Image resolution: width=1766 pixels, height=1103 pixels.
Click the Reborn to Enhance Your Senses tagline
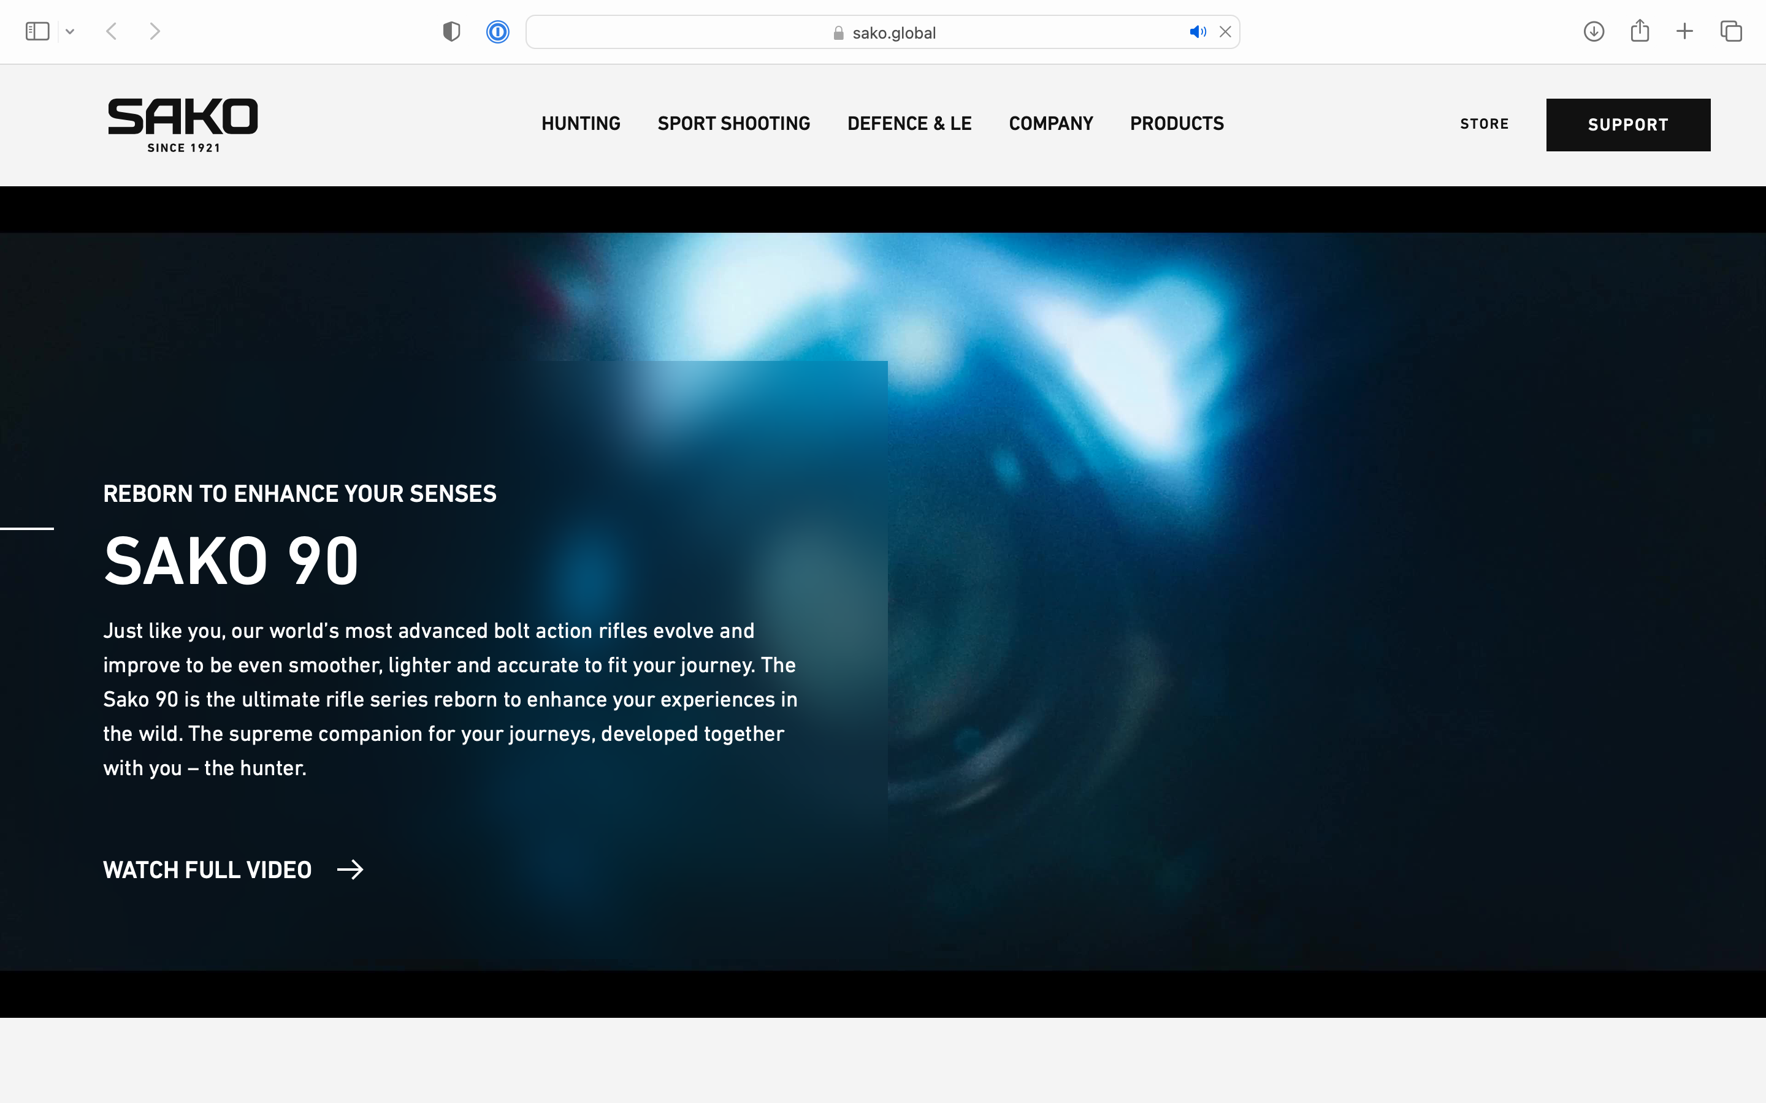click(300, 494)
